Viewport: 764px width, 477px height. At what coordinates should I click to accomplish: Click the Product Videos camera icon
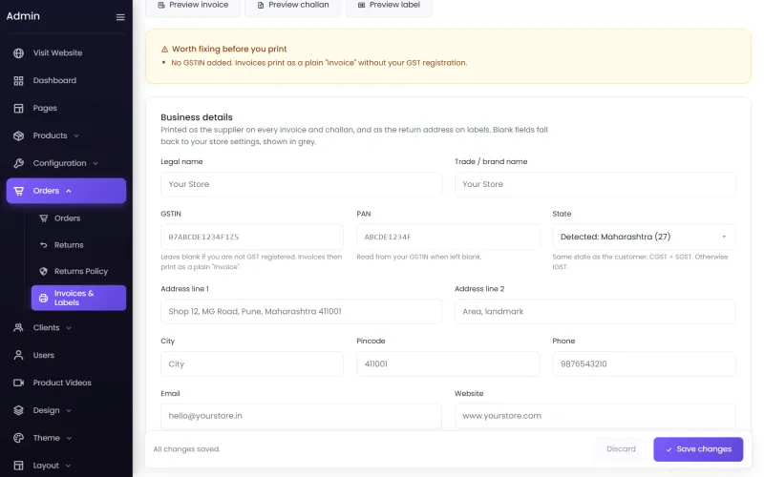18,383
